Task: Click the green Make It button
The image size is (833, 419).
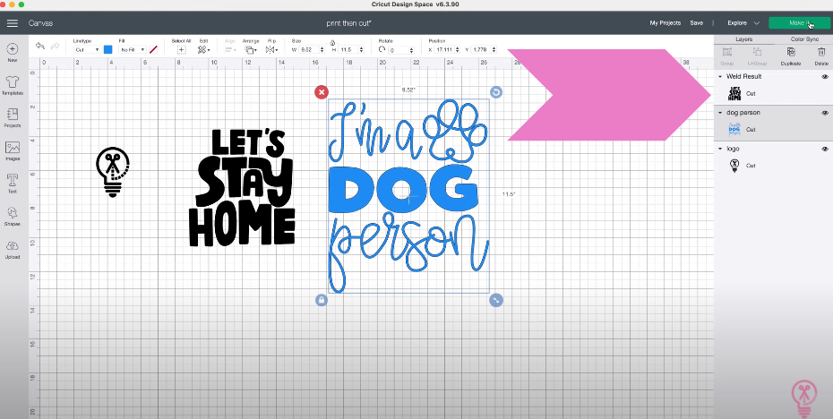Action: [799, 23]
